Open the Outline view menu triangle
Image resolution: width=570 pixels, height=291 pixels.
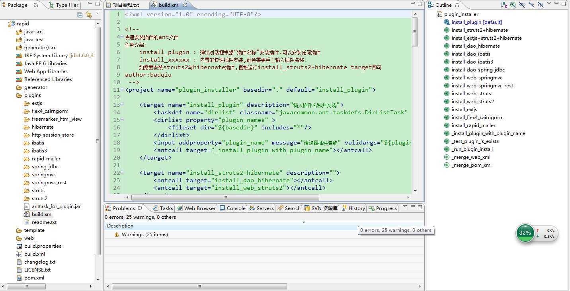pos(549,4)
